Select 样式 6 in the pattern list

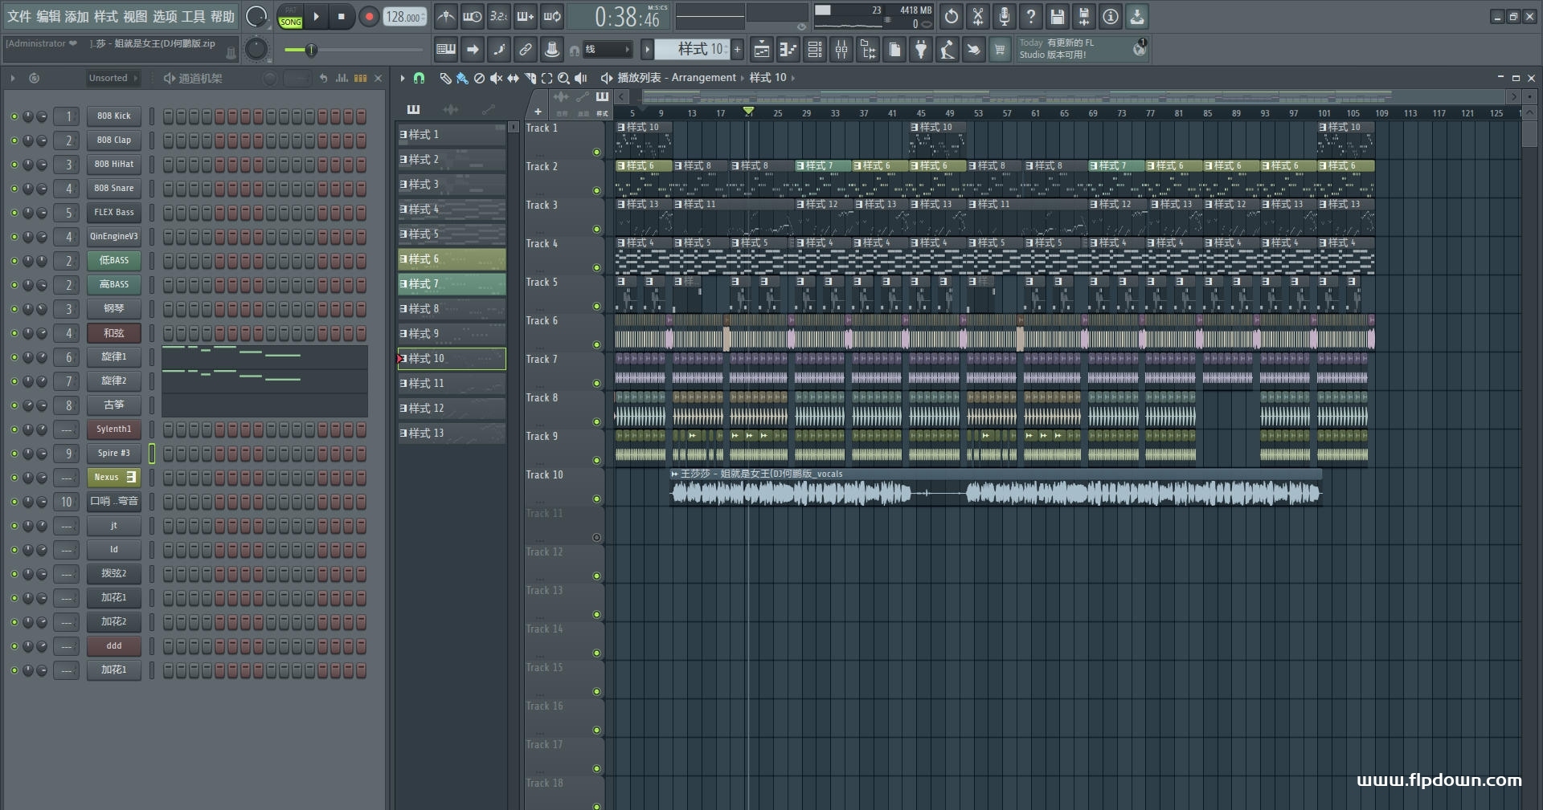(x=452, y=259)
